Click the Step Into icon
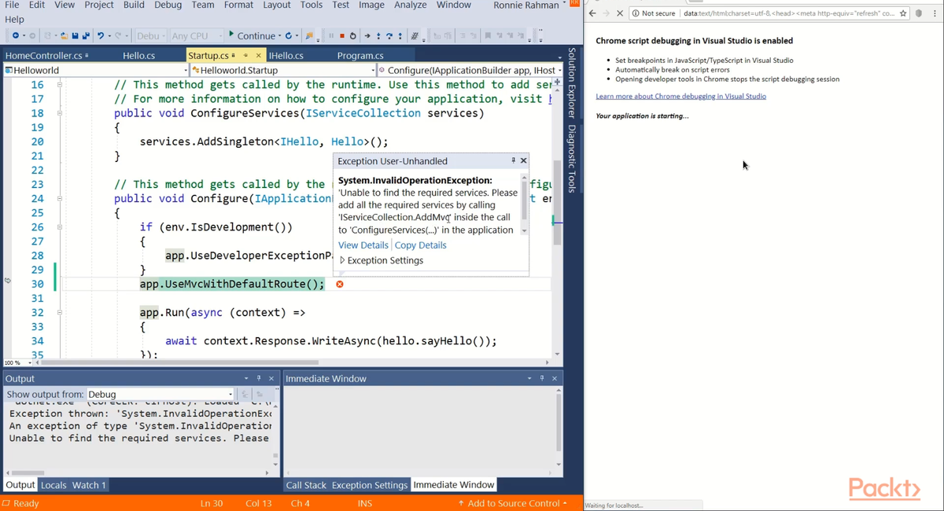944x511 pixels. coord(378,35)
